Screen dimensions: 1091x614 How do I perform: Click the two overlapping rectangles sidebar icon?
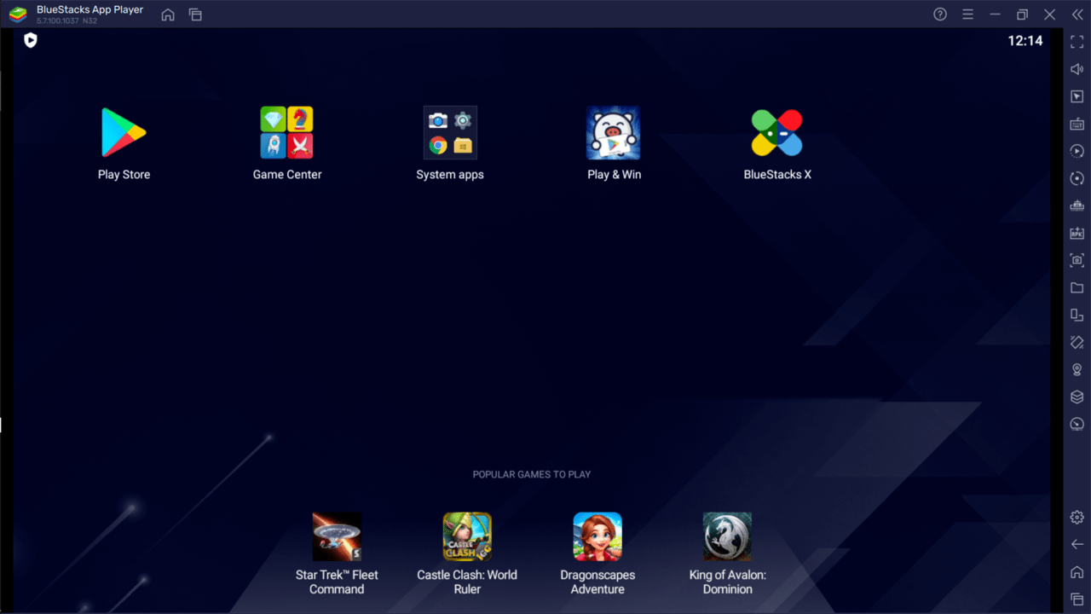coord(1077,315)
